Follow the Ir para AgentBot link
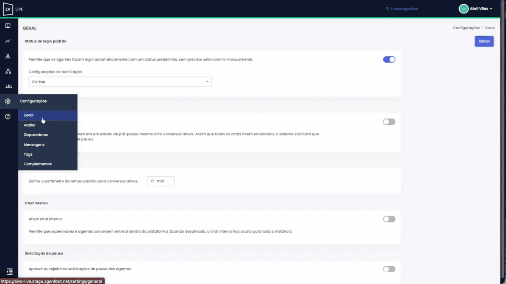This screenshot has width=506, height=284. click(402, 9)
